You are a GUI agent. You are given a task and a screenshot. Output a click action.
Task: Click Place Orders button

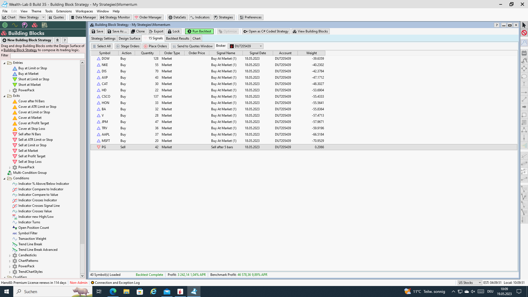pyautogui.click(x=155, y=46)
